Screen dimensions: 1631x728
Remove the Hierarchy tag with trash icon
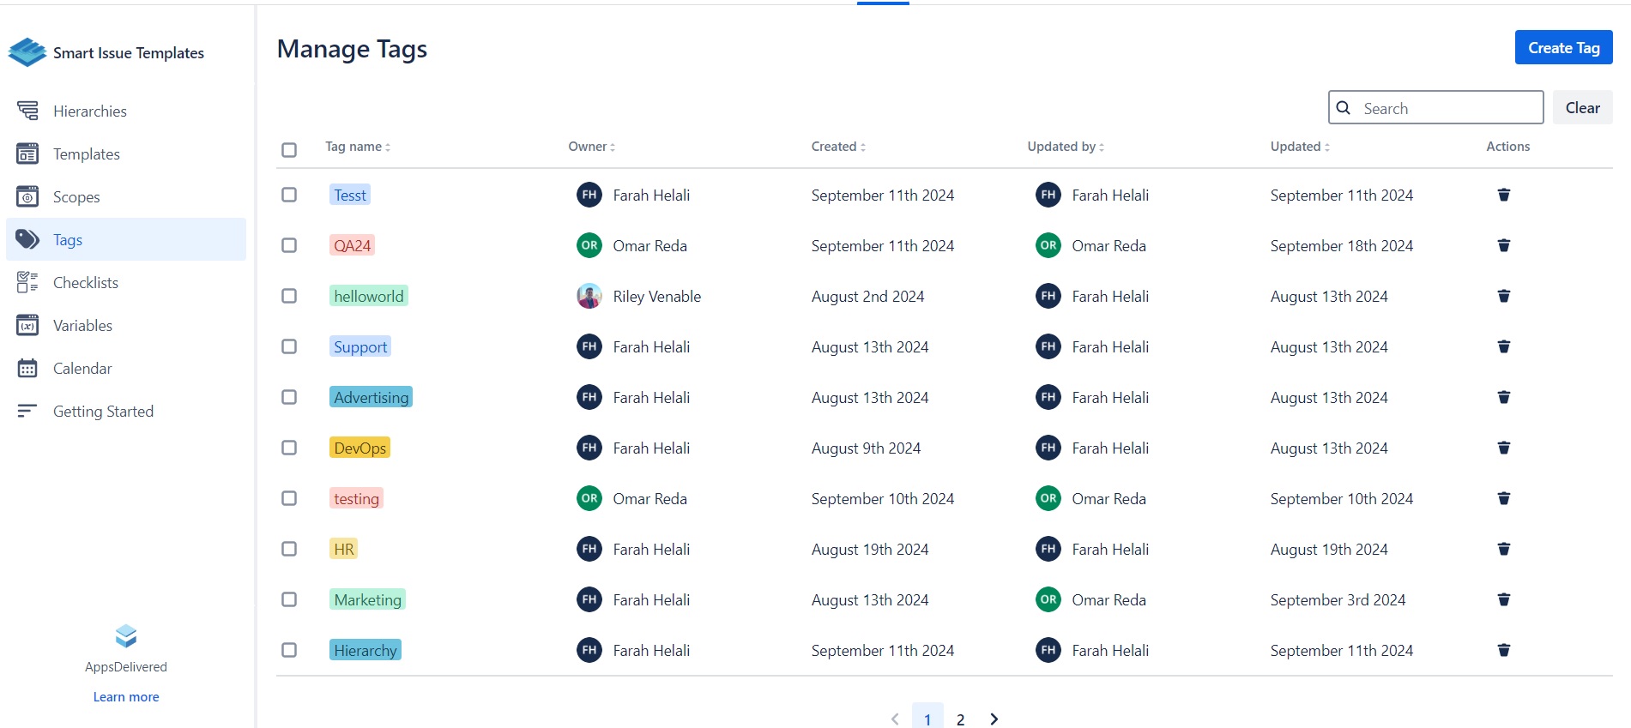click(x=1503, y=651)
